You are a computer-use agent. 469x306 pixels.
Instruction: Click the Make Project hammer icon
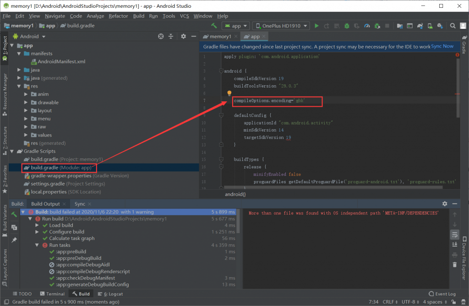(x=214, y=26)
